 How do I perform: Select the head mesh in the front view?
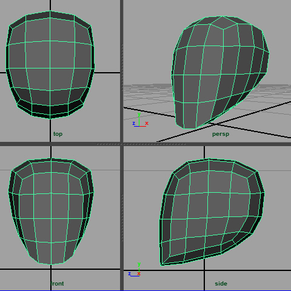tap(51, 211)
